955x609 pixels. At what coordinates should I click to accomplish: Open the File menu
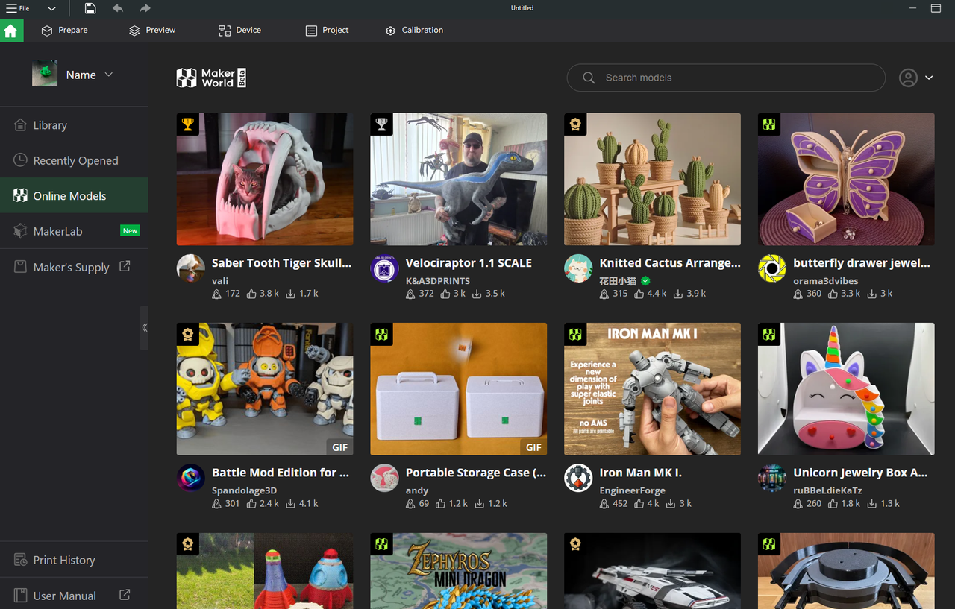(18, 8)
